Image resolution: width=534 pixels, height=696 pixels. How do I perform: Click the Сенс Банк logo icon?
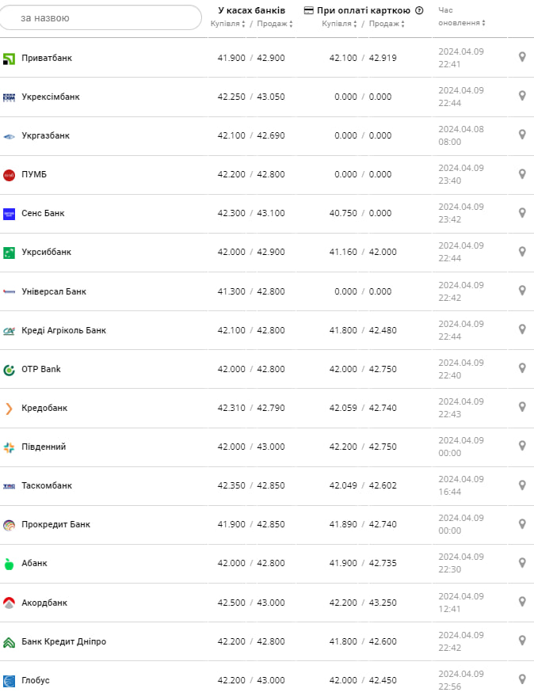(10, 214)
